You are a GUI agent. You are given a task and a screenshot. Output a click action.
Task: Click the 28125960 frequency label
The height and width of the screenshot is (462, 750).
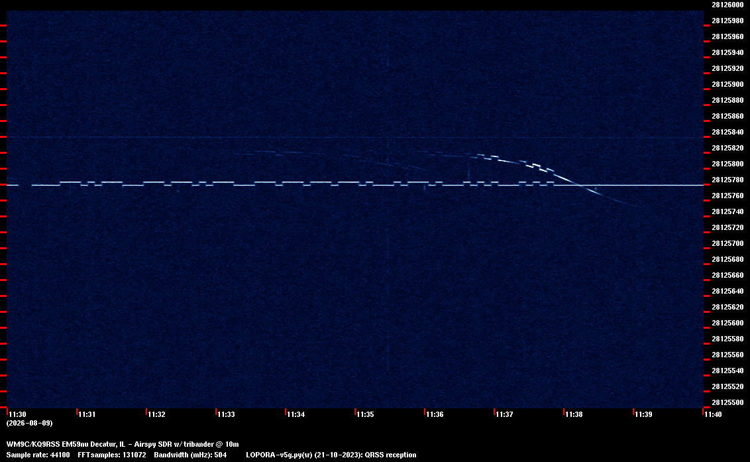[x=727, y=36]
